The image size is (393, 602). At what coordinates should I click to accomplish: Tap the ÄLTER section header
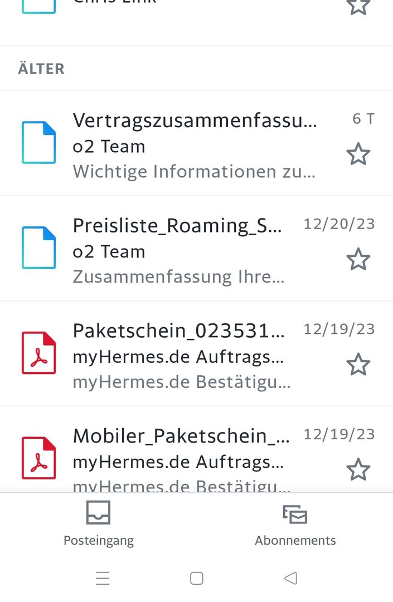(41, 69)
